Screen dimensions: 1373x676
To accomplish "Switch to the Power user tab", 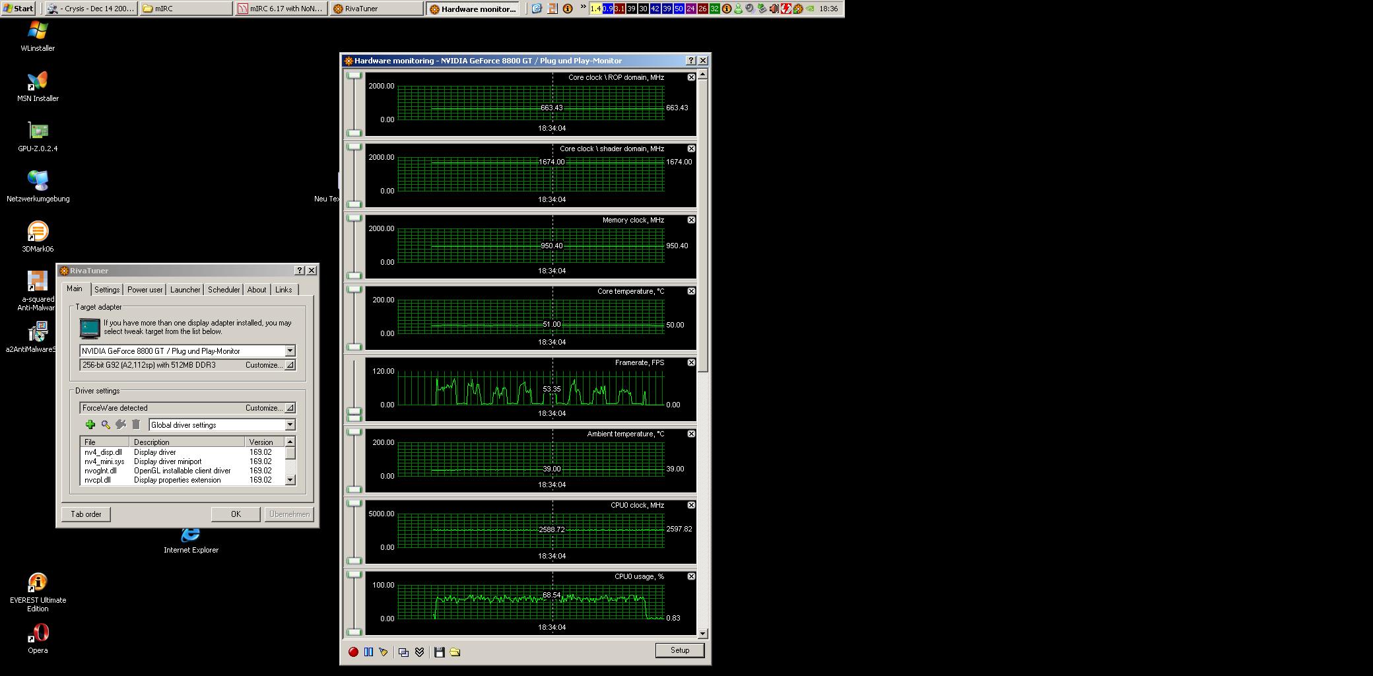I will pyautogui.click(x=145, y=290).
